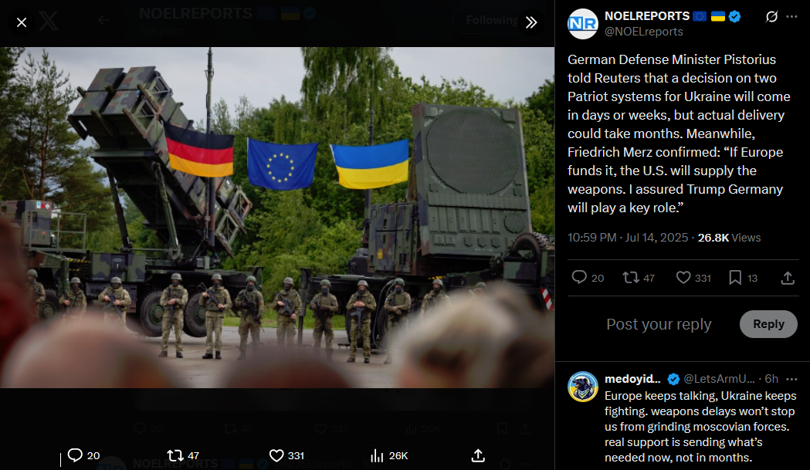Image resolution: width=810 pixels, height=470 pixels.
Task: Focus the Post your reply field
Action: (659, 324)
